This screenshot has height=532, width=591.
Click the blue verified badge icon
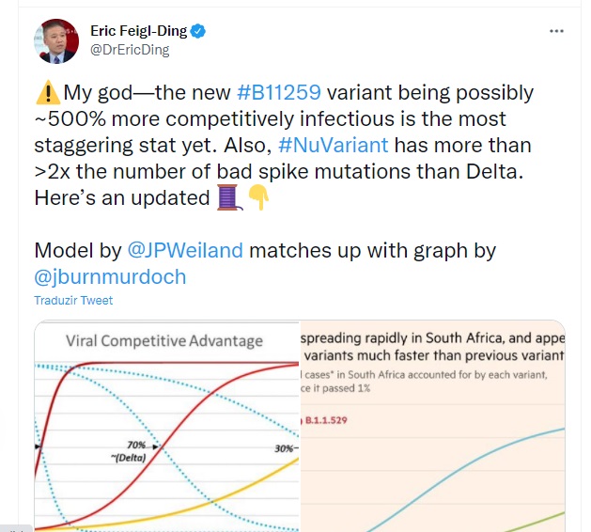pyautogui.click(x=198, y=31)
